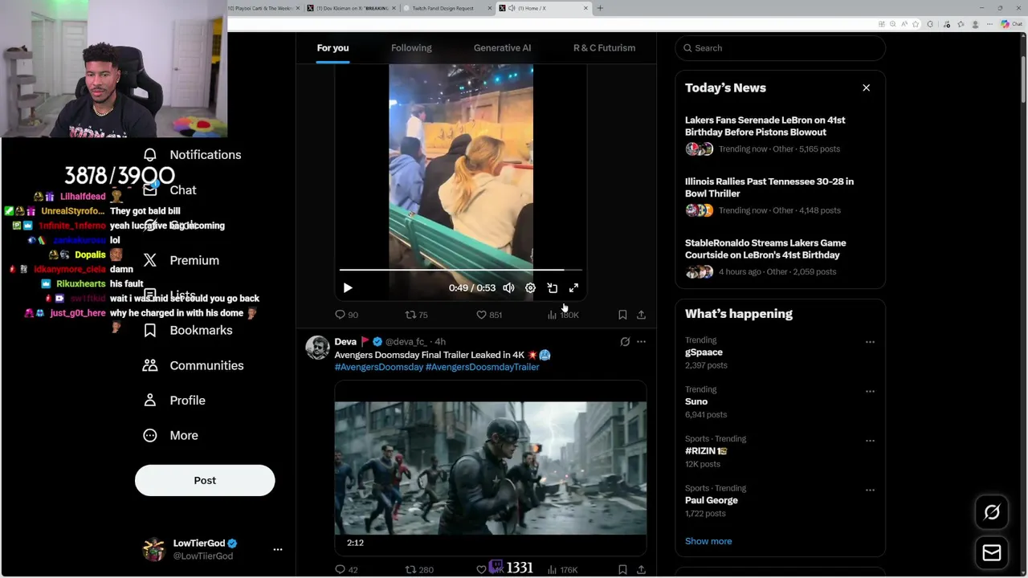Repost Deva's Avengers post with 280 reposts

tap(418, 569)
